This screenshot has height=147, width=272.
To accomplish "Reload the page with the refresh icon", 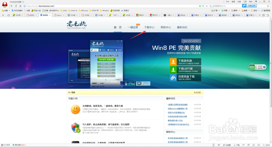I will pos(16,6).
